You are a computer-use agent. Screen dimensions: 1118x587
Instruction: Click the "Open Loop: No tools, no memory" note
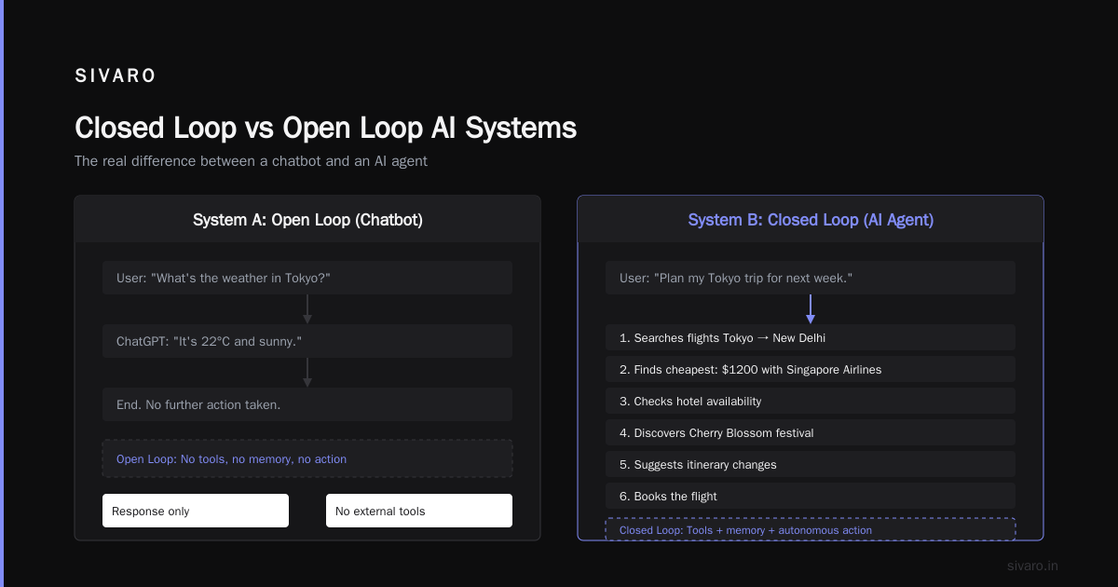pos(307,458)
